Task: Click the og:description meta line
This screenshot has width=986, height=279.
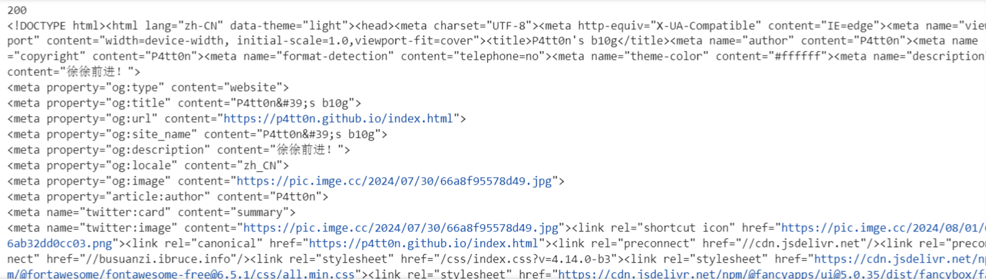Action: click(179, 150)
